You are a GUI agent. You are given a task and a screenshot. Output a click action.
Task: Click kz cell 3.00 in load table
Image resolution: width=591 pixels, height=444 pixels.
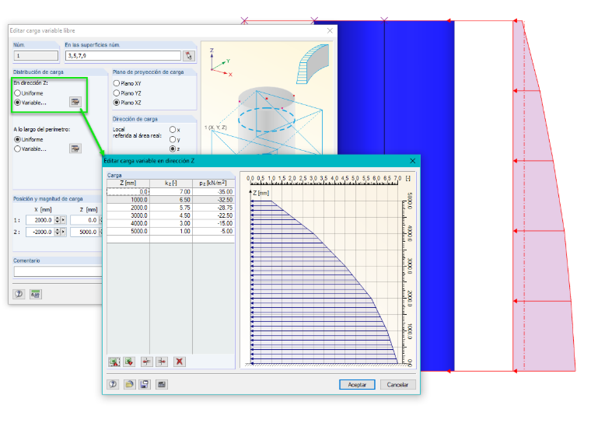(171, 223)
